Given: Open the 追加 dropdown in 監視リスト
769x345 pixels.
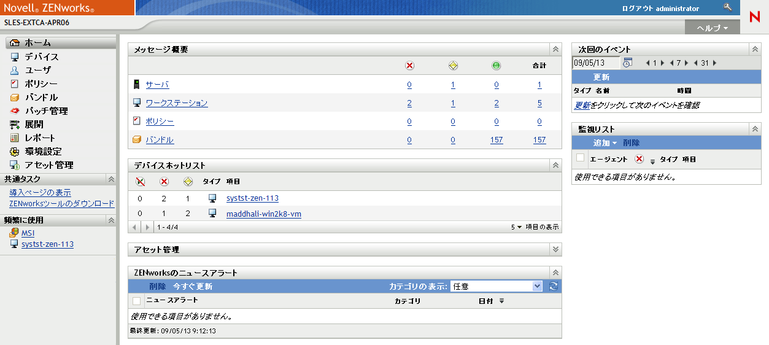Looking at the screenshot, I should point(605,142).
